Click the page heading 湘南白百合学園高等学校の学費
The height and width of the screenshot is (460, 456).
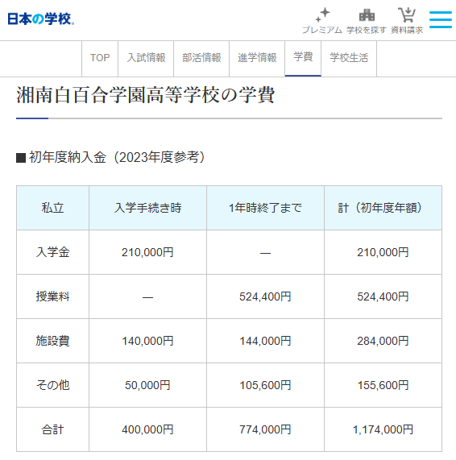click(x=146, y=95)
